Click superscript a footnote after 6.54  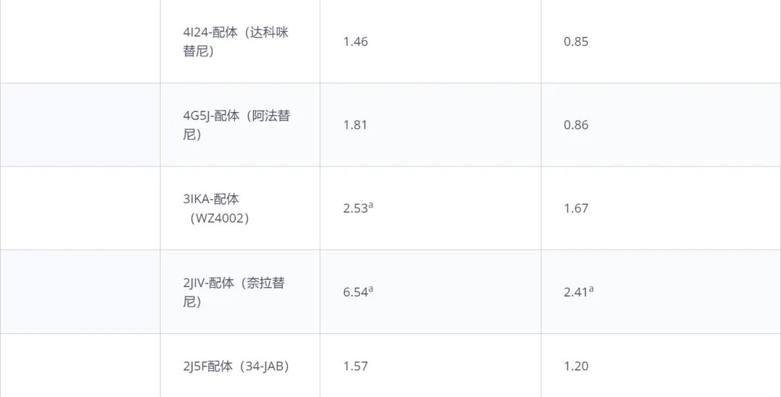pos(370,289)
